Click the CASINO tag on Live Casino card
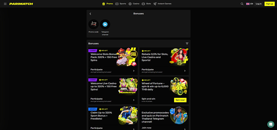Screen dimensions: 277x130 coord(93,80)
